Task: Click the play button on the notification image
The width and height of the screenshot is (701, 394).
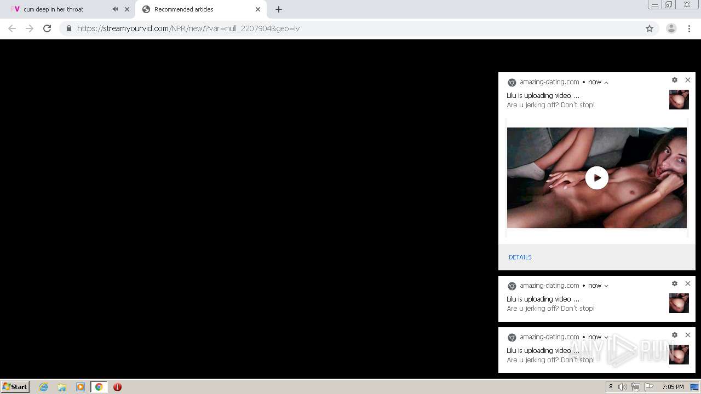Action: tap(597, 178)
